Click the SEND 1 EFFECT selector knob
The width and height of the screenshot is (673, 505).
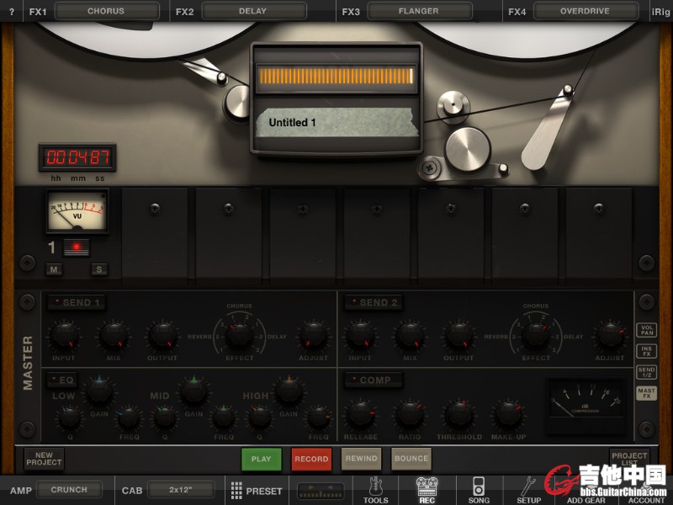click(239, 335)
